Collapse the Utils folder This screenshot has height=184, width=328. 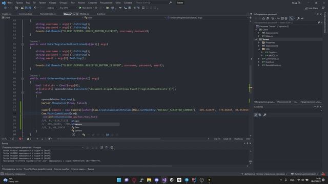click(259, 49)
